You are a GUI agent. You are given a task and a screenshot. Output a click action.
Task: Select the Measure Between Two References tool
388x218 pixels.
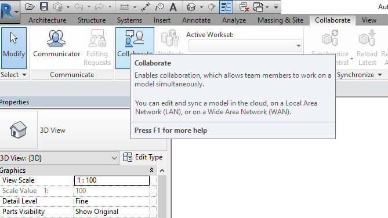point(124,7)
